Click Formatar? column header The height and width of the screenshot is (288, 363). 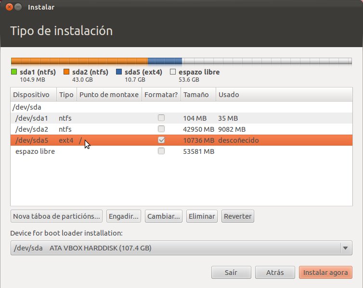[x=161, y=95]
